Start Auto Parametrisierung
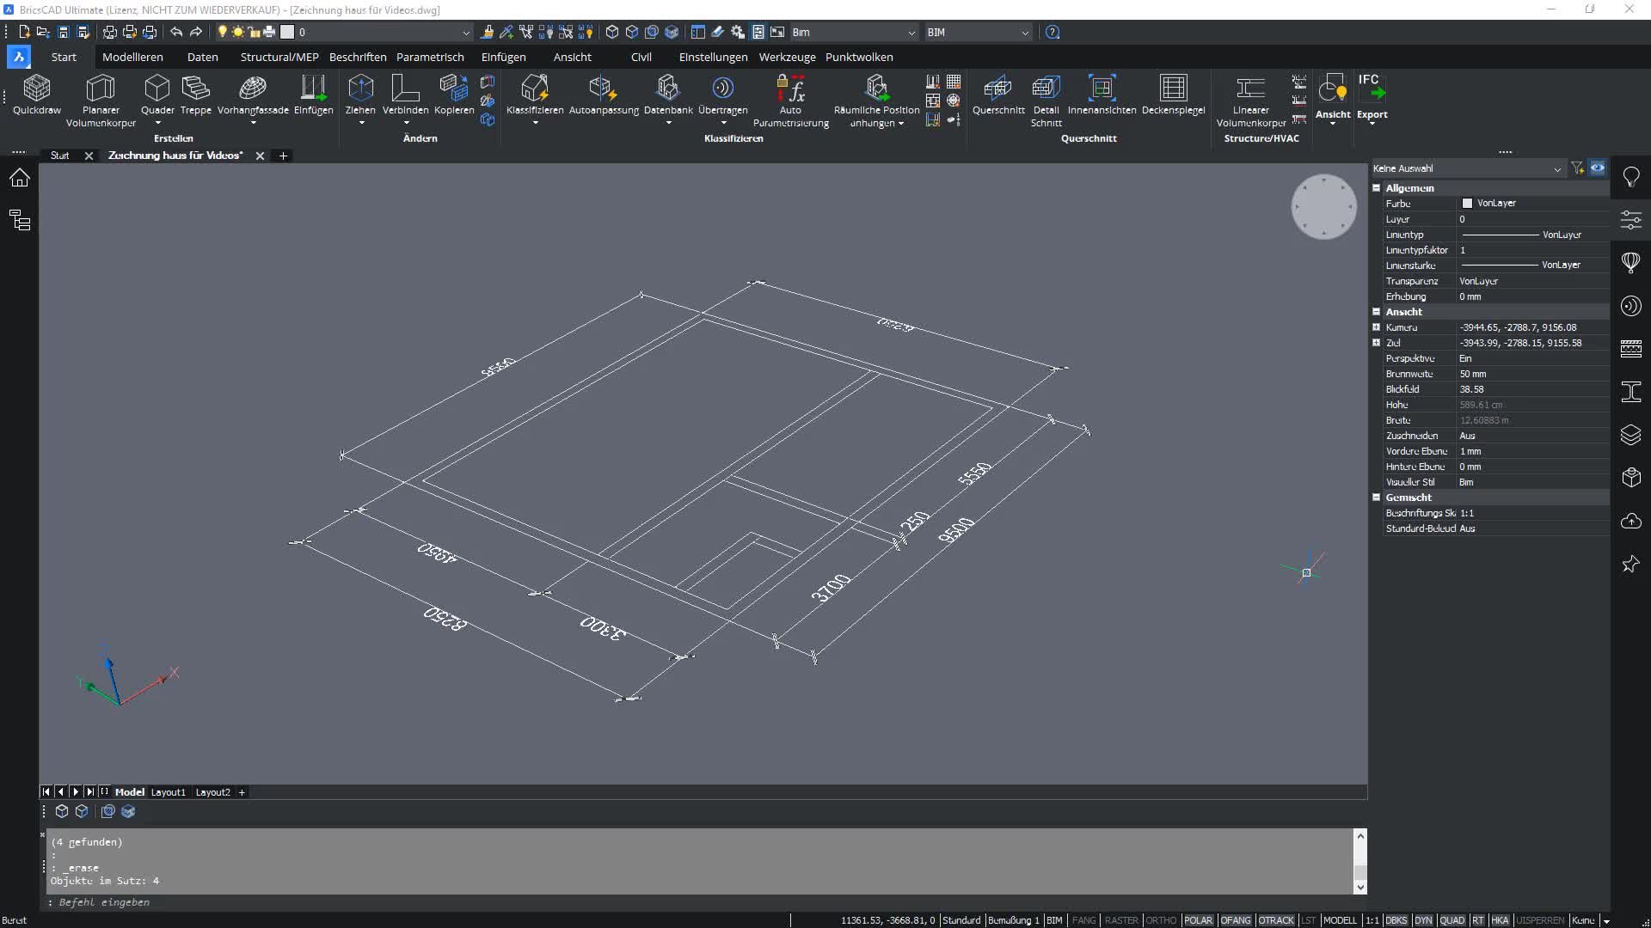The height and width of the screenshot is (928, 1651). [x=790, y=101]
